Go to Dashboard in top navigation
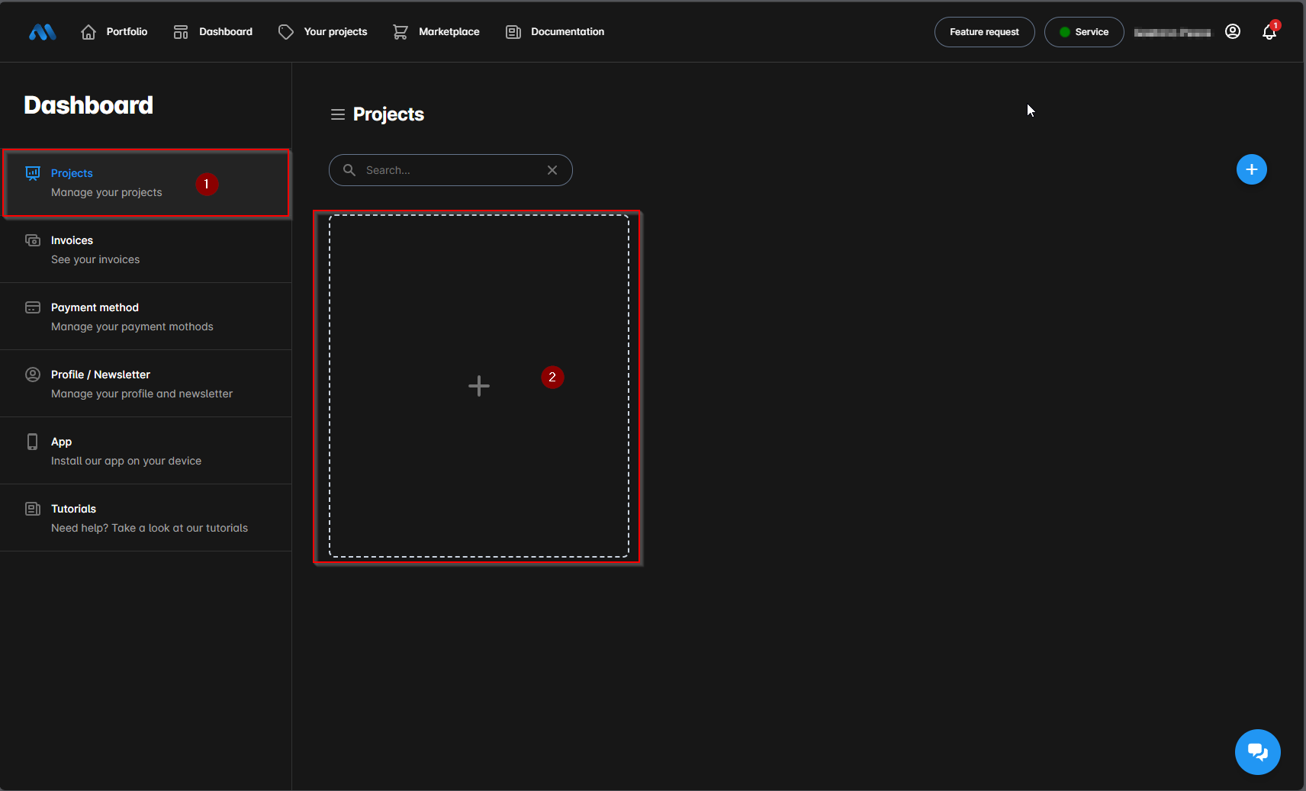 (x=213, y=32)
